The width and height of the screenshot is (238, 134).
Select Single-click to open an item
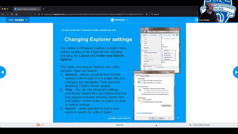click(x=153, y=89)
